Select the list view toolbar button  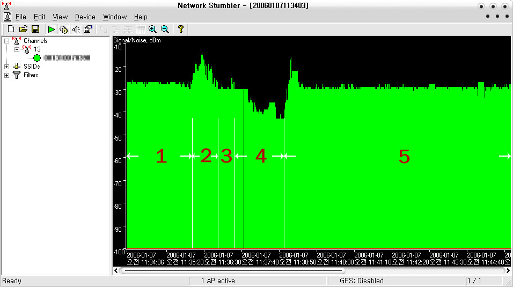[128, 30]
